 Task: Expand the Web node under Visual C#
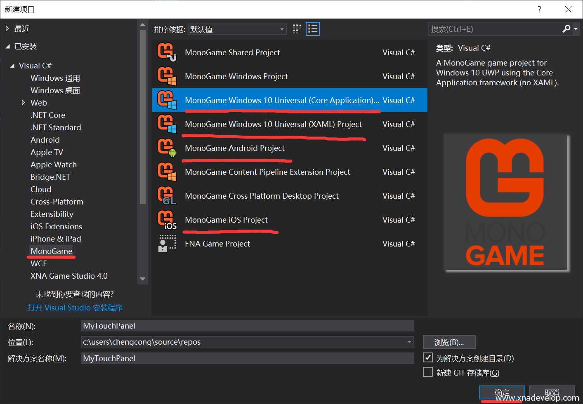click(24, 103)
